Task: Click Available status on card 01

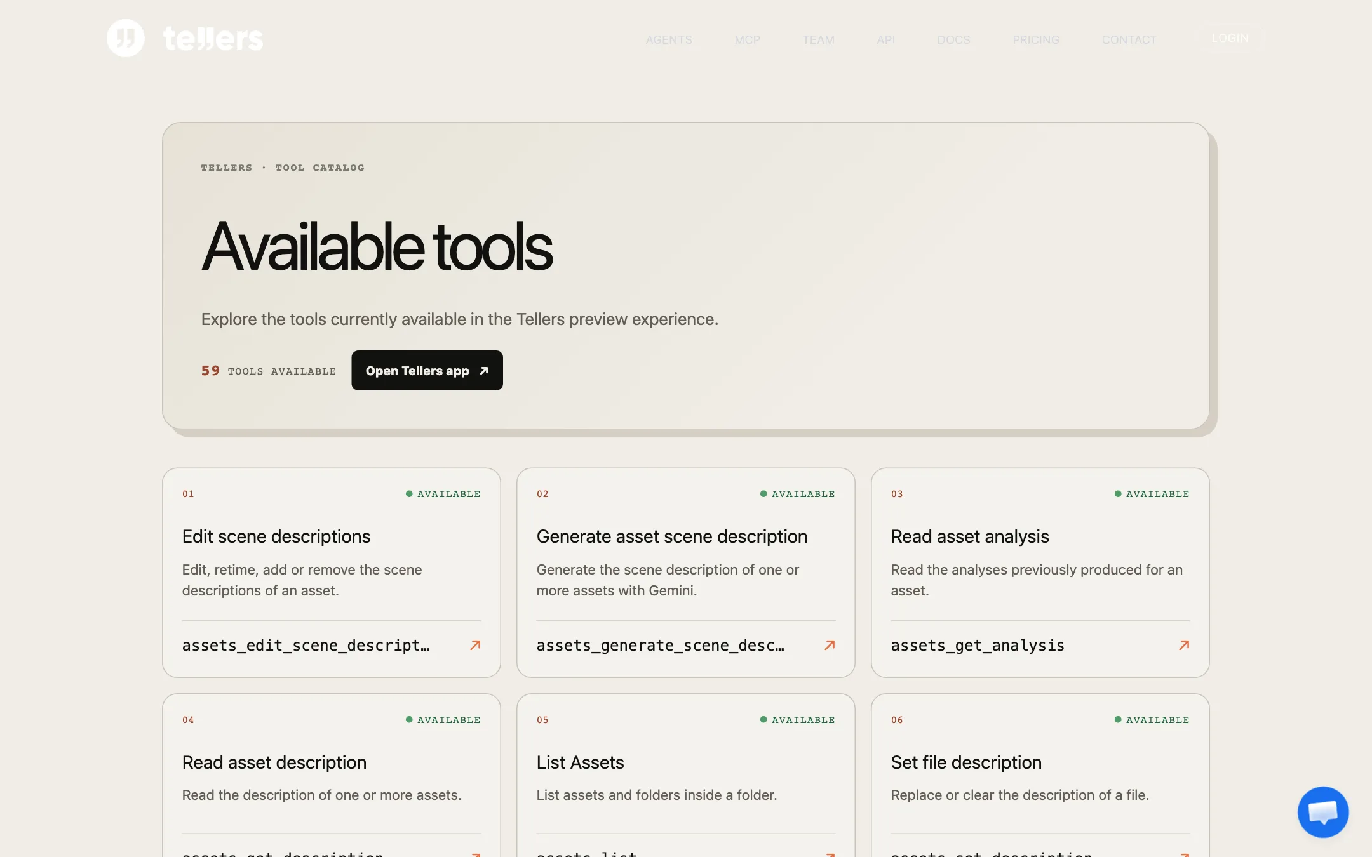Action: [x=443, y=494]
